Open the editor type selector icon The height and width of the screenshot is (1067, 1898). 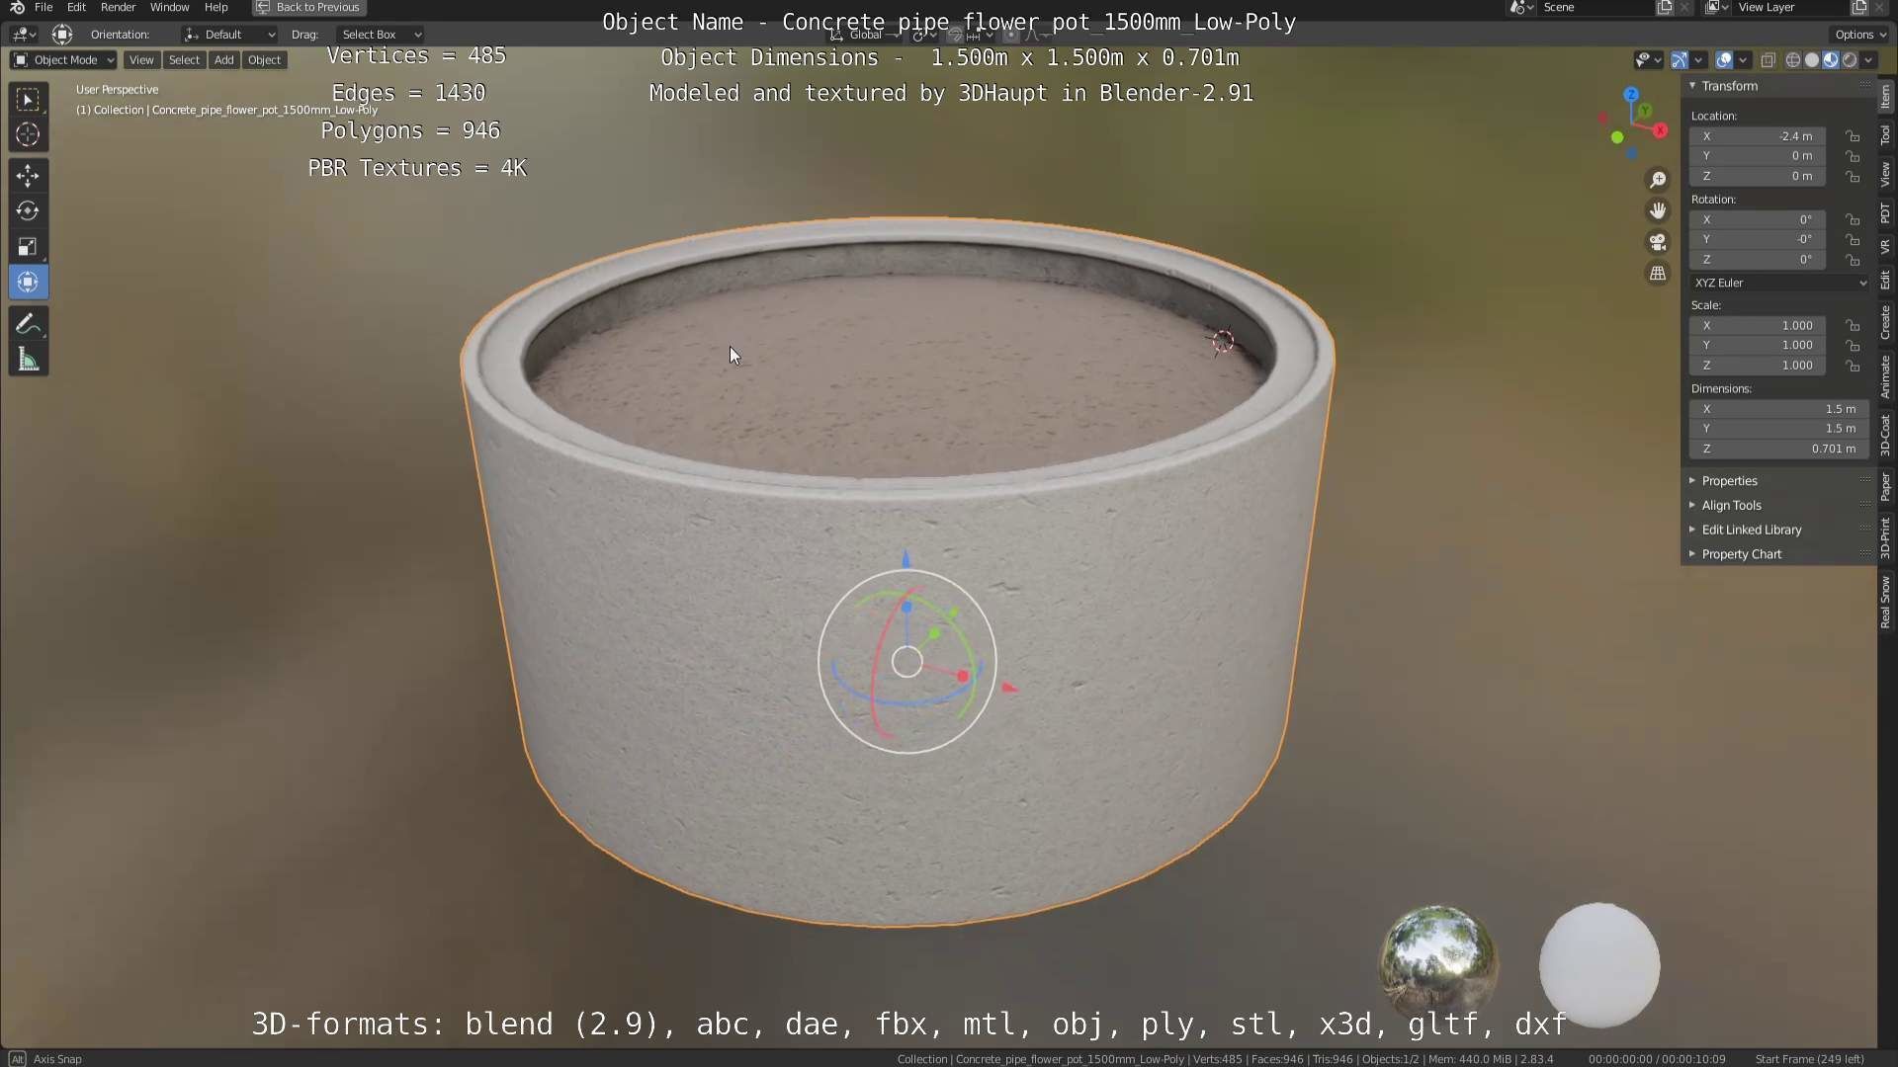24,35
